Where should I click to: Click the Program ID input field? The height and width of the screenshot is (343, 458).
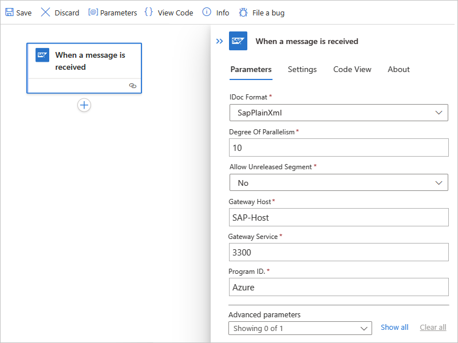pos(338,287)
